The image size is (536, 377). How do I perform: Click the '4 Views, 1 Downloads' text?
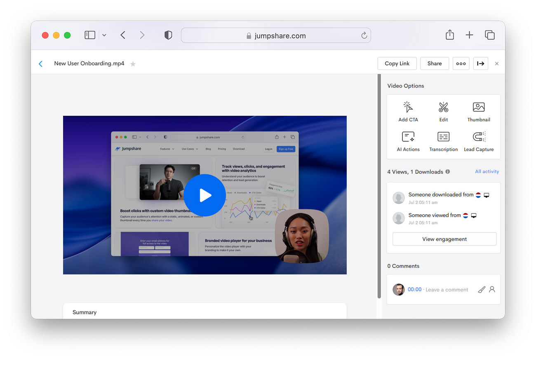coord(415,172)
